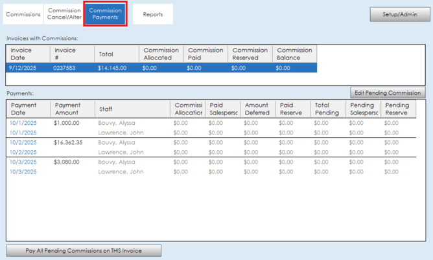Open 10/1/2025 payment link for Lawrence, John

[23, 133]
